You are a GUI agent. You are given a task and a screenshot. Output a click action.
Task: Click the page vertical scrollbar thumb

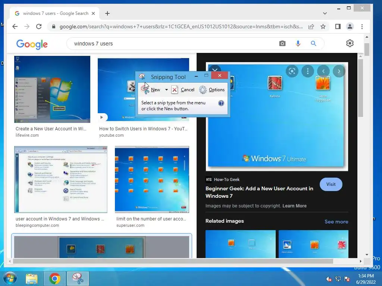tap(367, 50)
